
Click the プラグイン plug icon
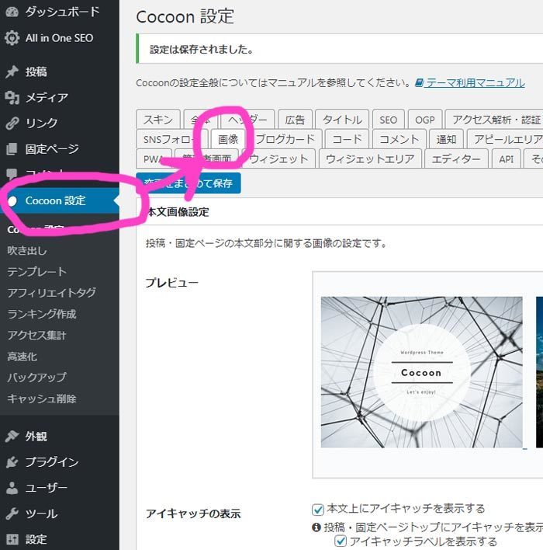(x=12, y=462)
